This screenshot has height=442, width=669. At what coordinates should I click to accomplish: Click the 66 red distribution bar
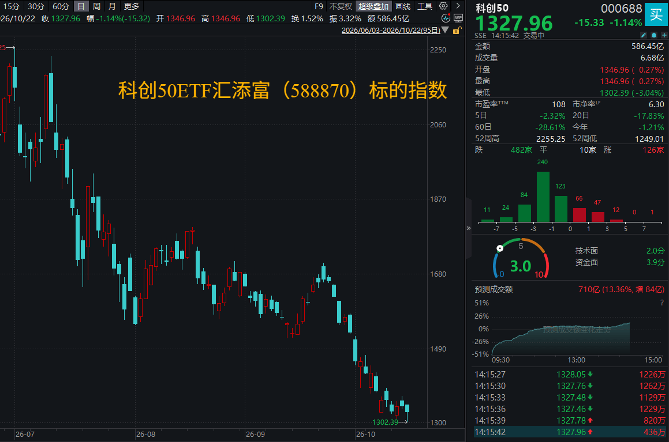coord(580,214)
